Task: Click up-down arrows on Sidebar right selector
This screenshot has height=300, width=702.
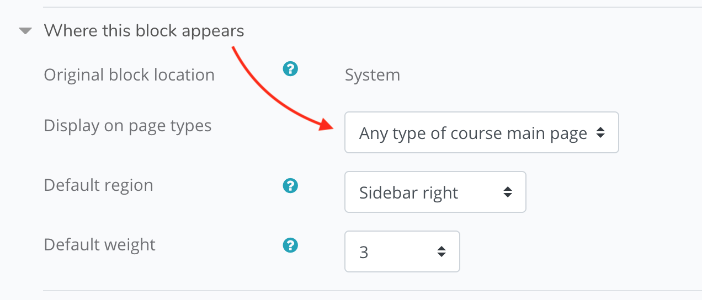Action: tap(508, 192)
